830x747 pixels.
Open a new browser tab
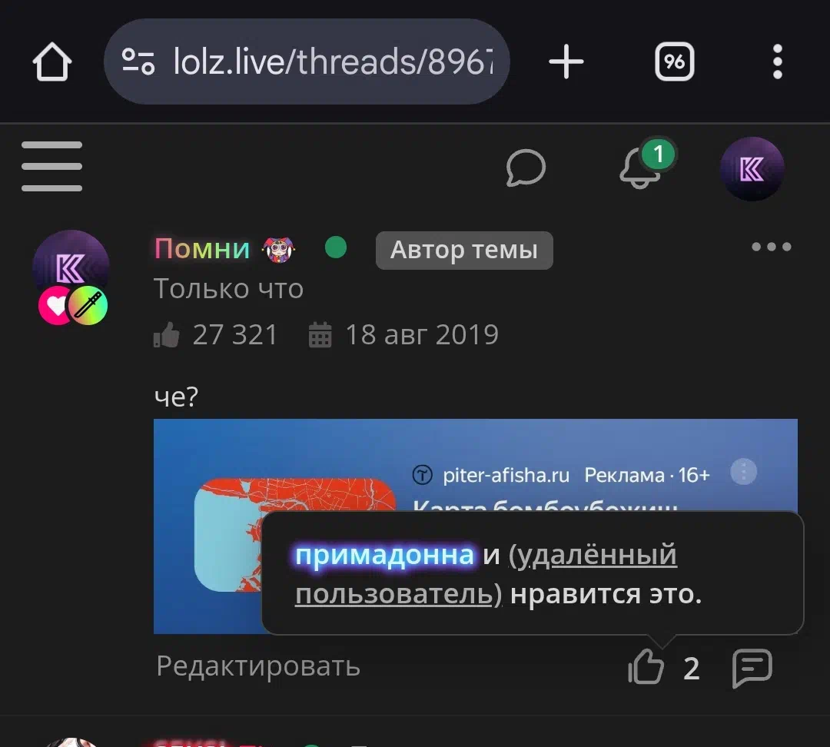pyautogui.click(x=566, y=62)
